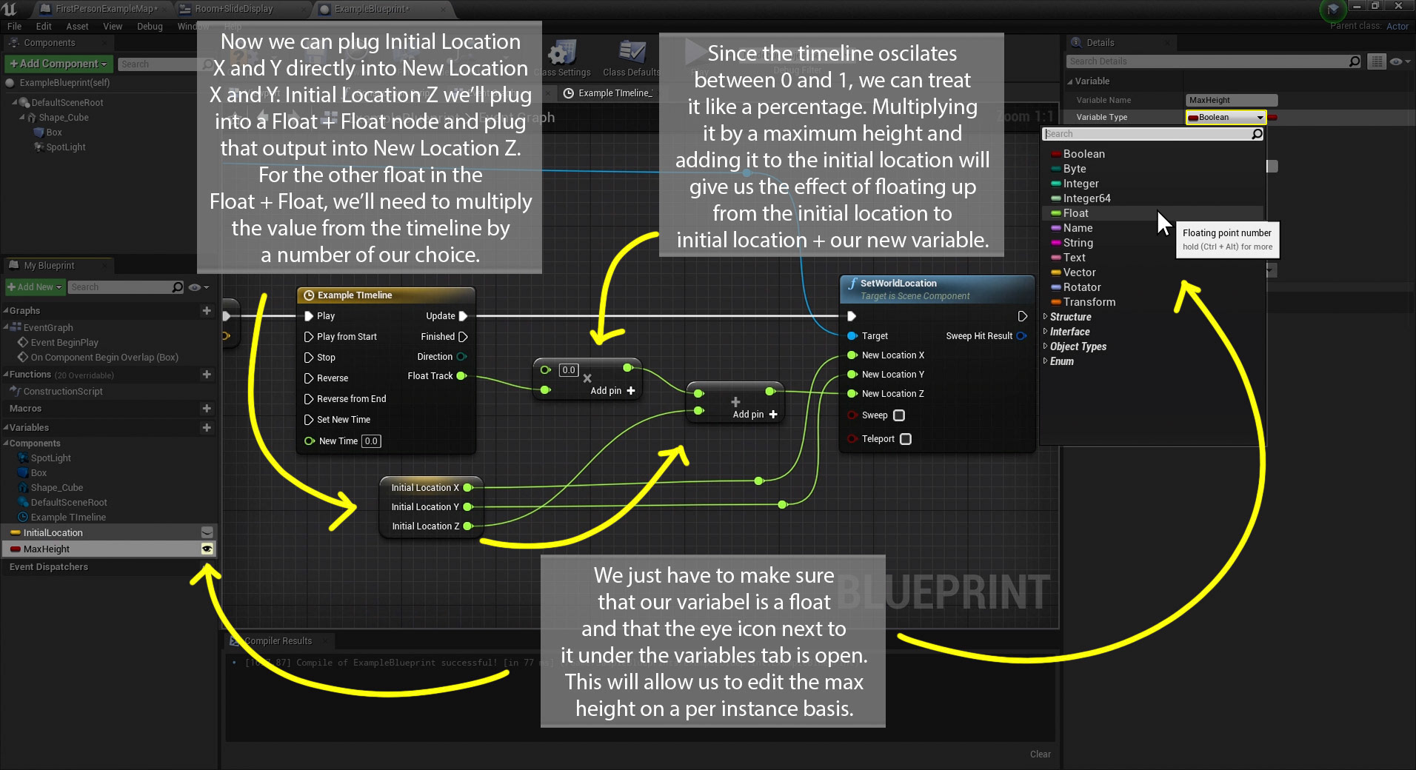Click the Float Track output pin
This screenshot has width=1416, height=770.
[461, 376]
